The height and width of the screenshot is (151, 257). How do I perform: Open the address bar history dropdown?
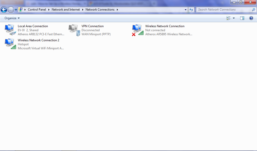(x=185, y=10)
